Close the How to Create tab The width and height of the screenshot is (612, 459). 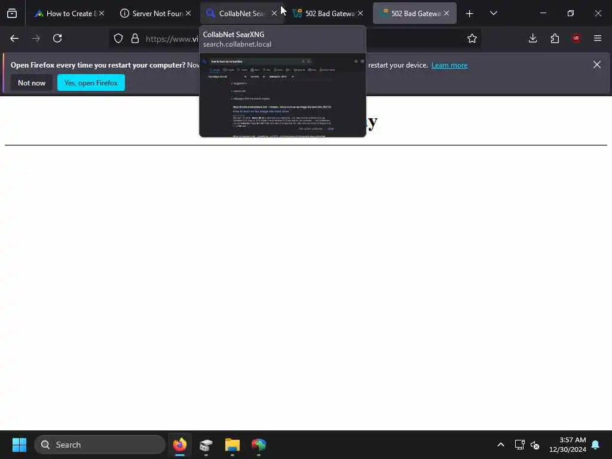102,13
